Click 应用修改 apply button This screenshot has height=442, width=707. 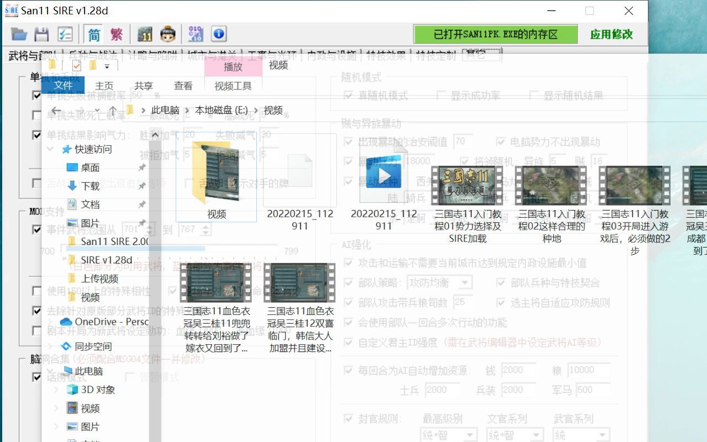tap(611, 34)
